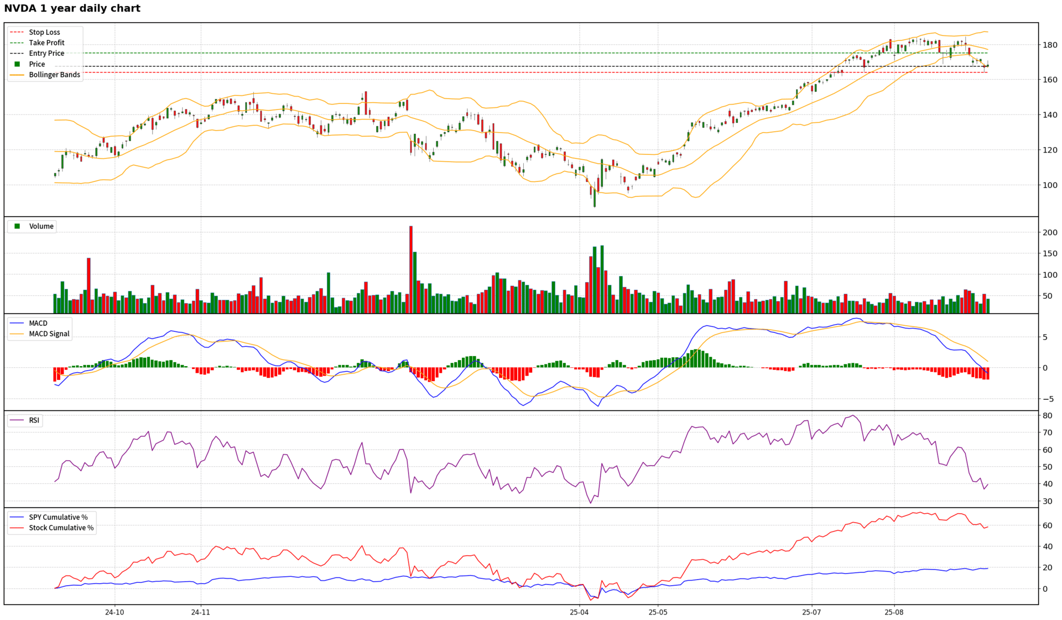Click the 24-11 date axis label

(x=200, y=612)
